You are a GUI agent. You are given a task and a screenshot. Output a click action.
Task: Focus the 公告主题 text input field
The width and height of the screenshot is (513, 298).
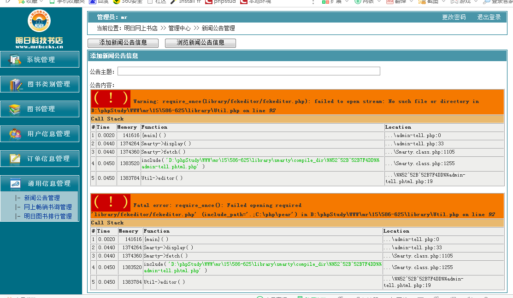pos(248,71)
